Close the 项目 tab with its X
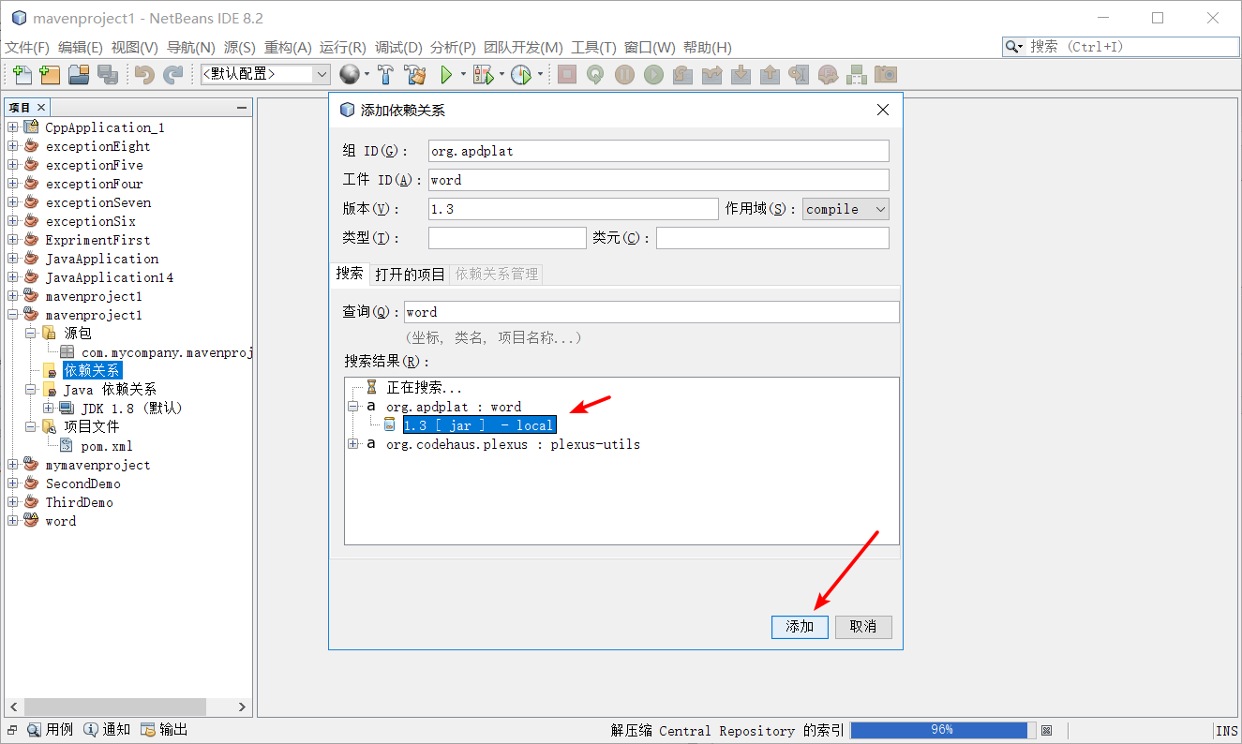Image resolution: width=1242 pixels, height=744 pixels. [41, 108]
